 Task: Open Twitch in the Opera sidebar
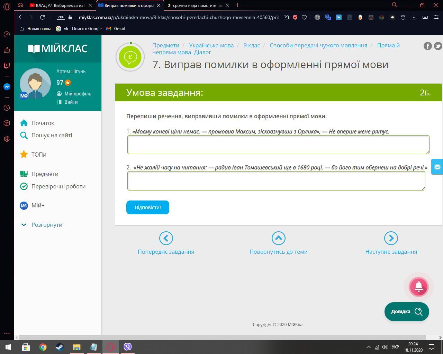(x=7, y=65)
